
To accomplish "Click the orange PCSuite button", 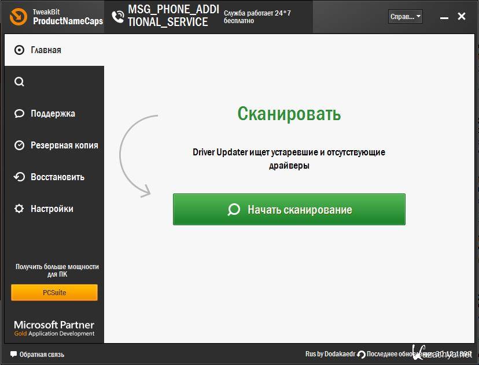I will click(x=54, y=293).
